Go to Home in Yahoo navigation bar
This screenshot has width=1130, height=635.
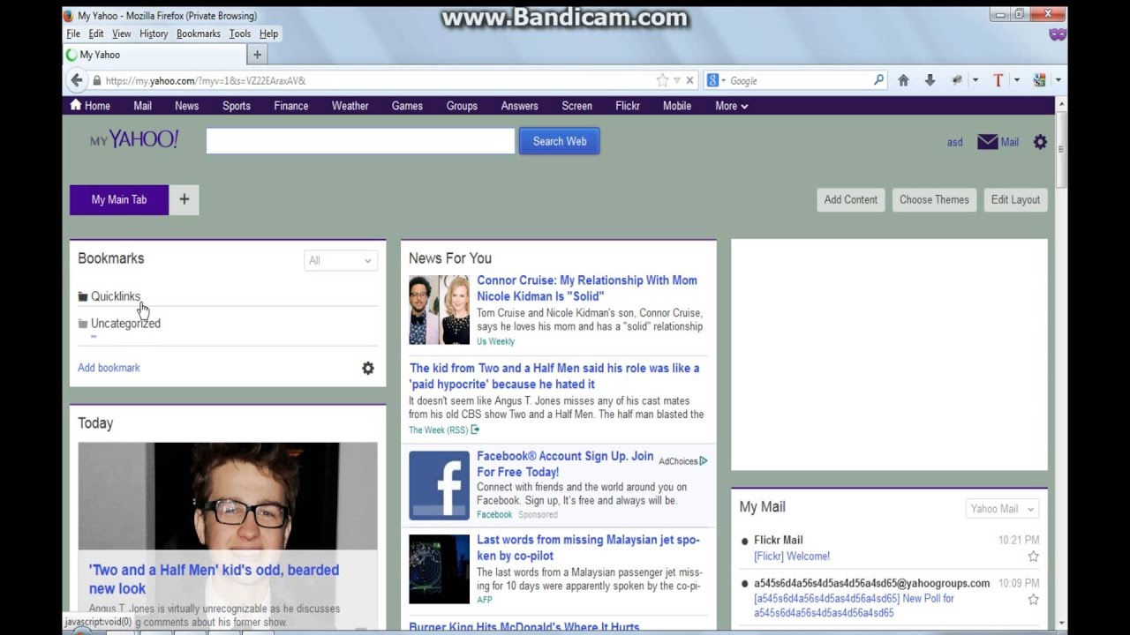point(90,106)
